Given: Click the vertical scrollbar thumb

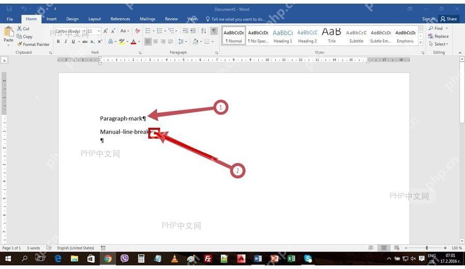Looking at the screenshot, I should [462, 93].
